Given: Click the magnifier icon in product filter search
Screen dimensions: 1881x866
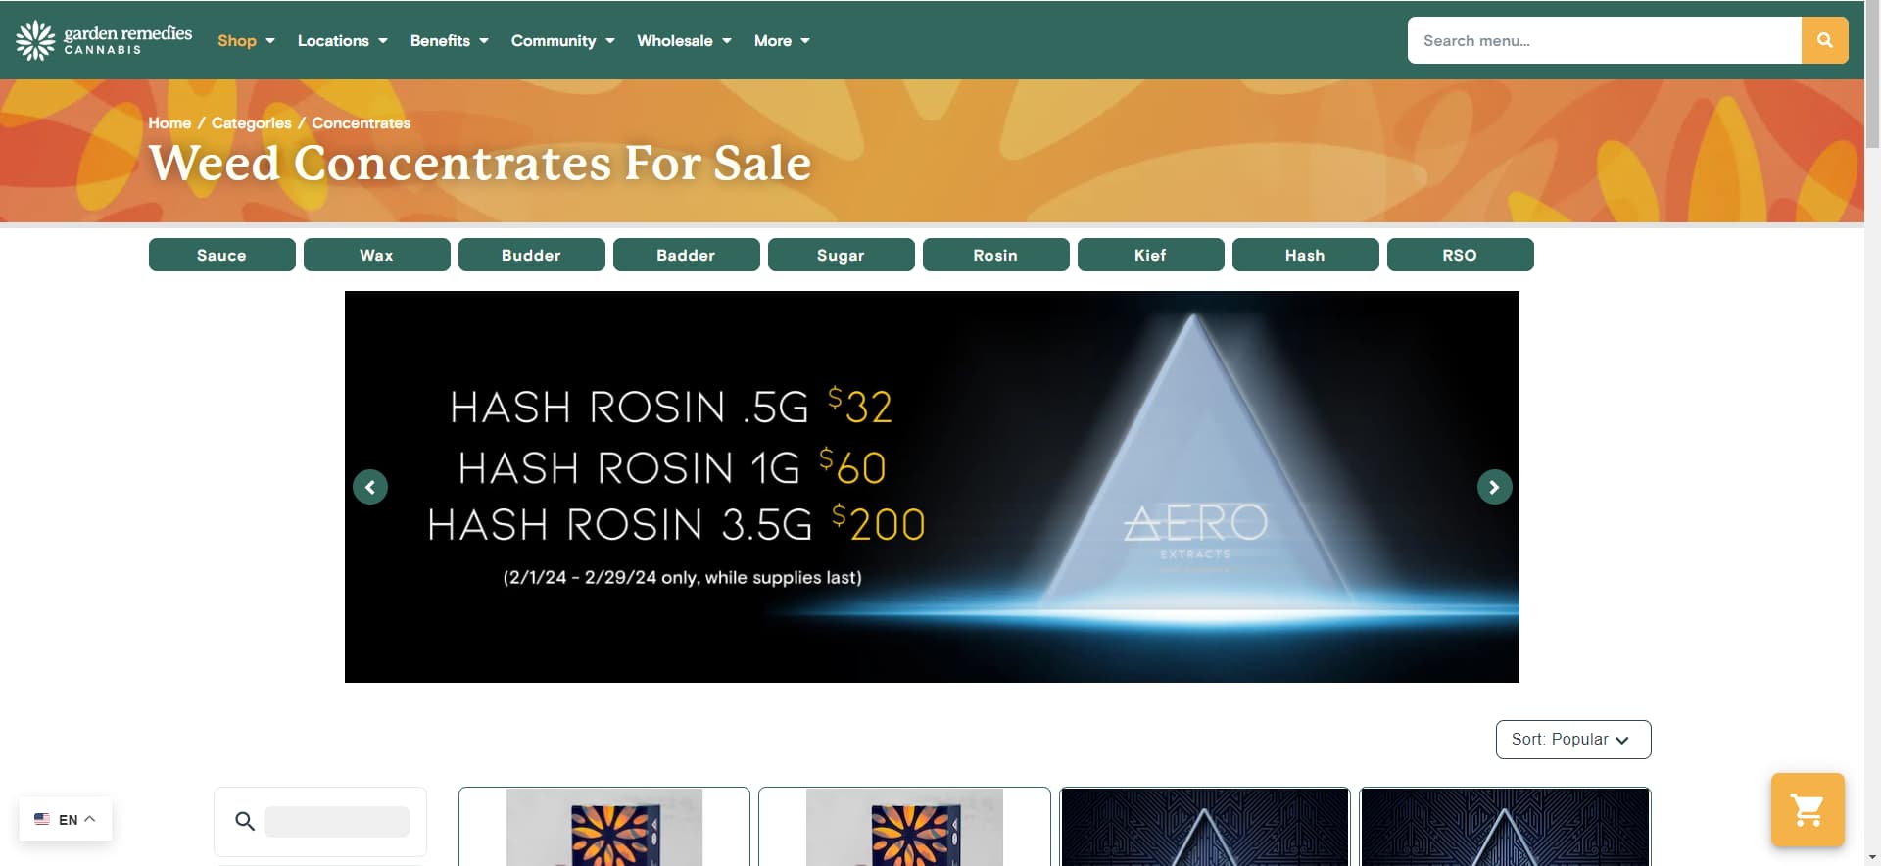Looking at the screenshot, I should 245,821.
